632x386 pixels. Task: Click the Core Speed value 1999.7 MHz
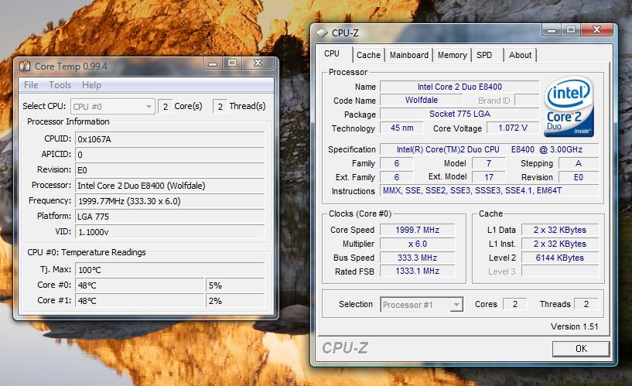click(x=417, y=230)
